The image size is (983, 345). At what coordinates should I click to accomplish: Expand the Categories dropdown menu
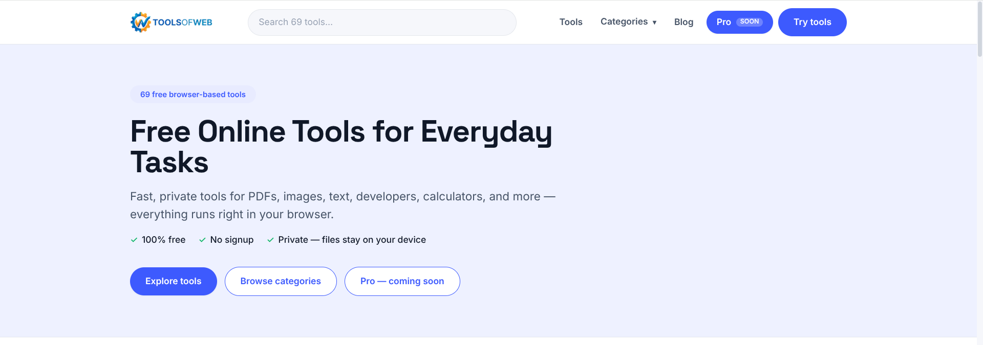(x=628, y=22)
